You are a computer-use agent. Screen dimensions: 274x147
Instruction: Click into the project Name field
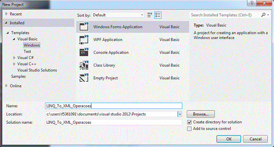(x=114, y=106)
